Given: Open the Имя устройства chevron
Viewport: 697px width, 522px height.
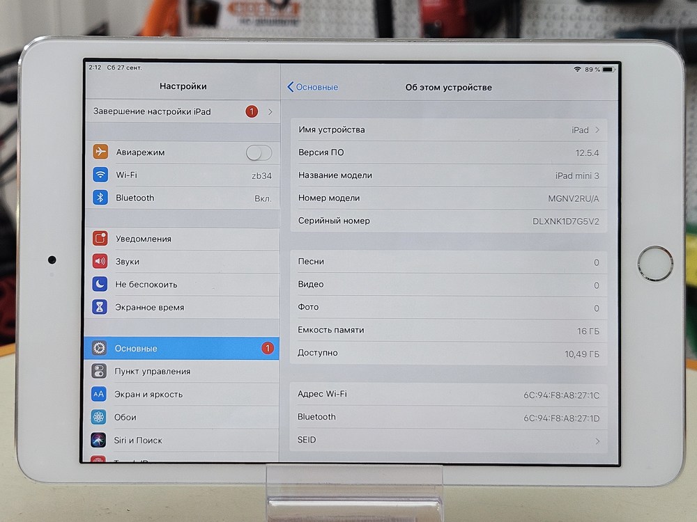Looking at the screenshot, I should click(597, 130).
